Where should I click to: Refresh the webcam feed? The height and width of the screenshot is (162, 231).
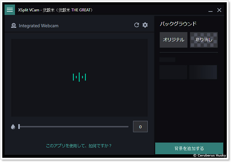[x=137, y=25]
